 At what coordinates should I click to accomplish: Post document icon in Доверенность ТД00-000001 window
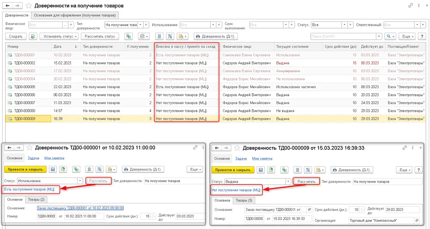point(63,170)
